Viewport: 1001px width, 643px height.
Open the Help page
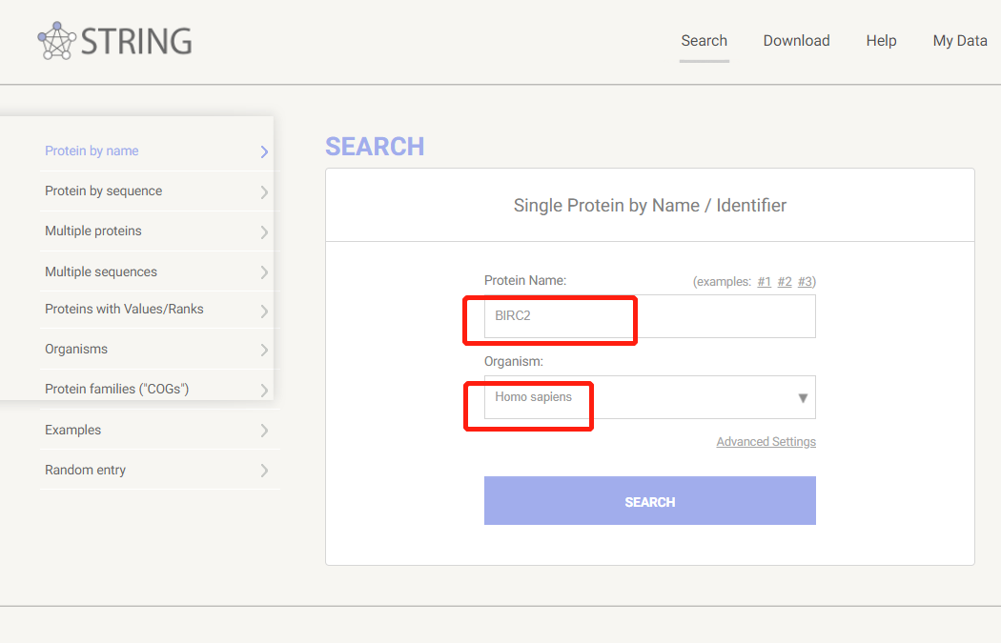[881, 40]
